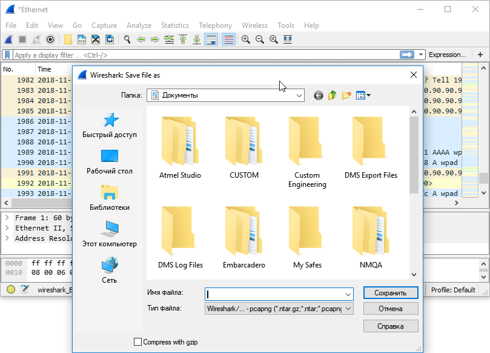Add a filter button with plus sign
The height and width of the screenshot is (353, 490).
pyautogui.click(x=480, y=55)
